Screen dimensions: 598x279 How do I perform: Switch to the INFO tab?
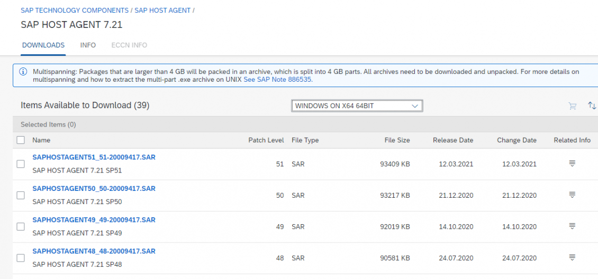tap(88, 45)
